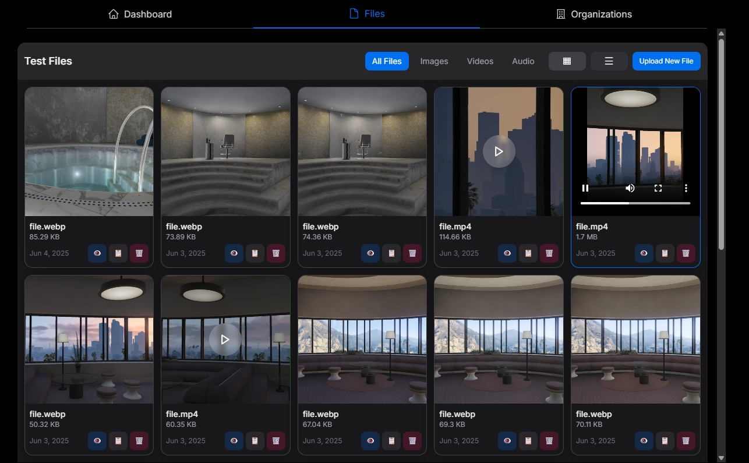Switch to grid view layout
Viewport: 749px width, 463px height.
(x=567, y=61)
